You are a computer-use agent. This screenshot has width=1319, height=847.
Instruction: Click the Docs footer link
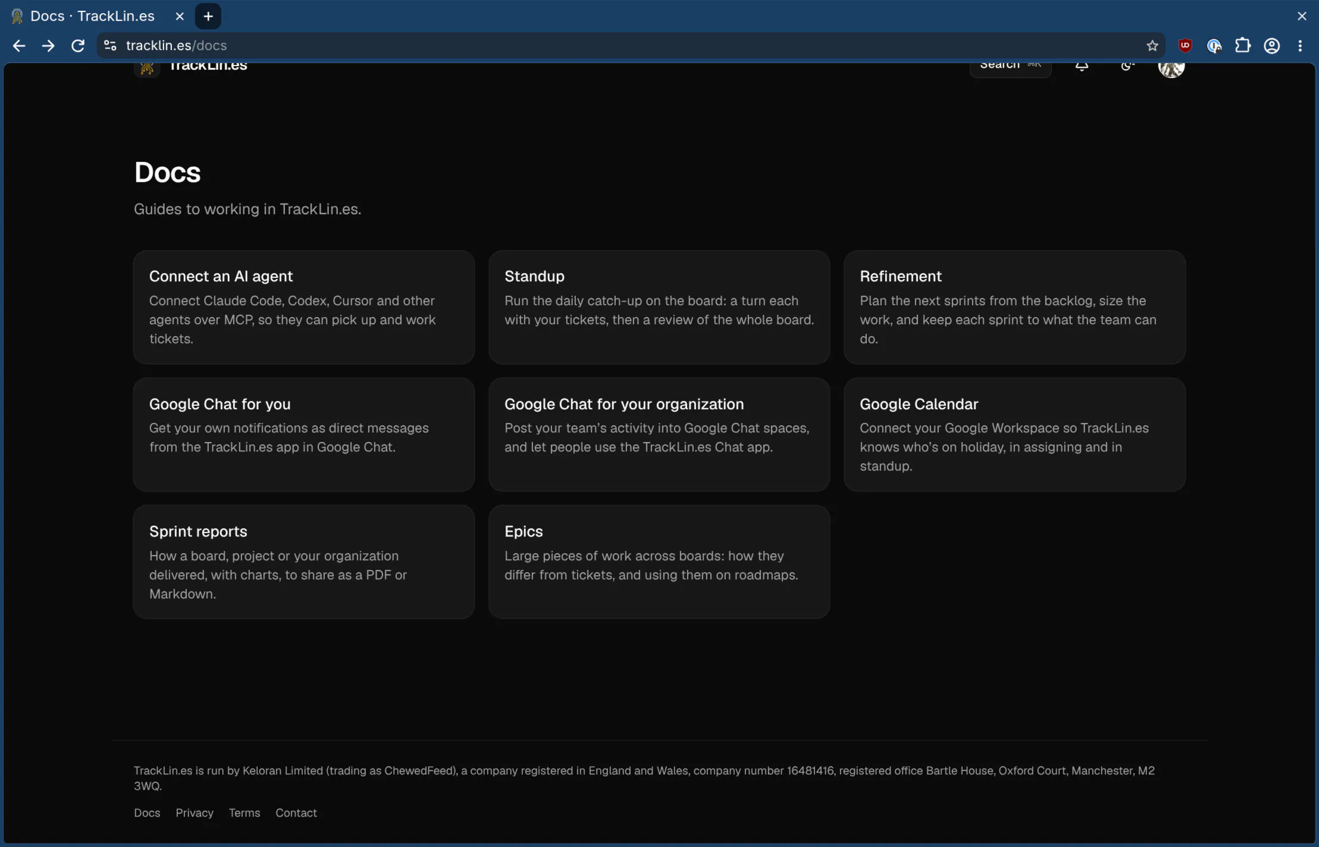tap(147, 813)
